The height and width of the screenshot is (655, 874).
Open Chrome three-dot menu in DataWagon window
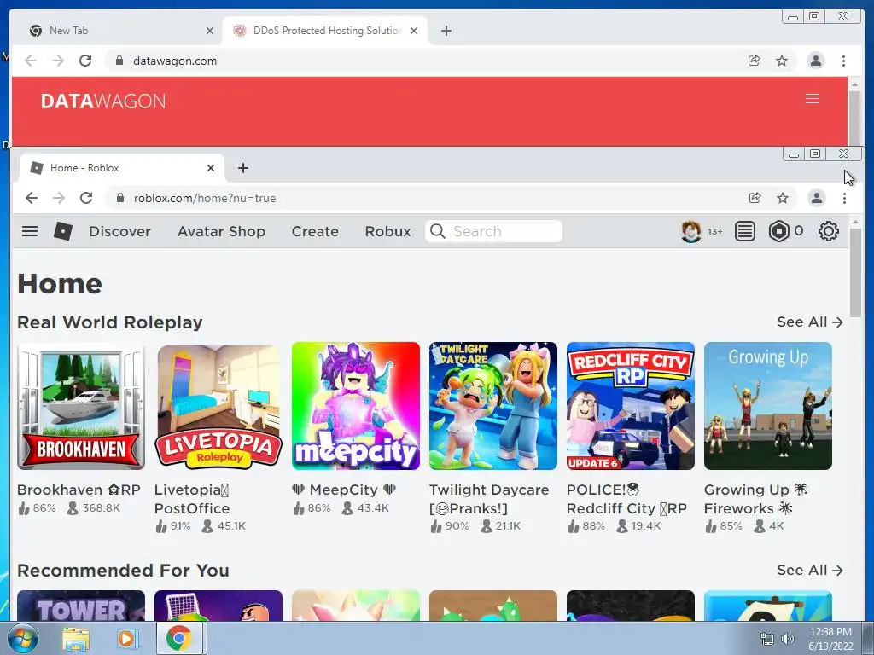(x=843, y=61)
